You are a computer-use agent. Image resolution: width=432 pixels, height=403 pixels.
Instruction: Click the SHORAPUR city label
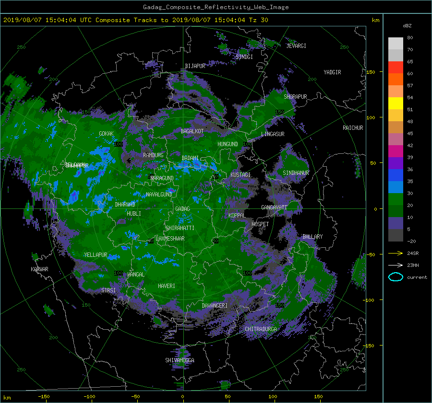pyautogui.click(x=295, y=97)
